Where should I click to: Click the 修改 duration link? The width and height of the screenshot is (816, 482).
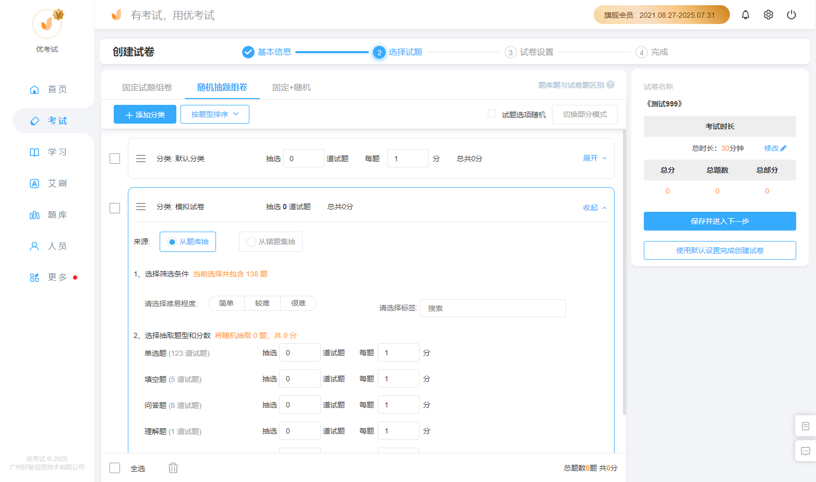tap(771, 148)
